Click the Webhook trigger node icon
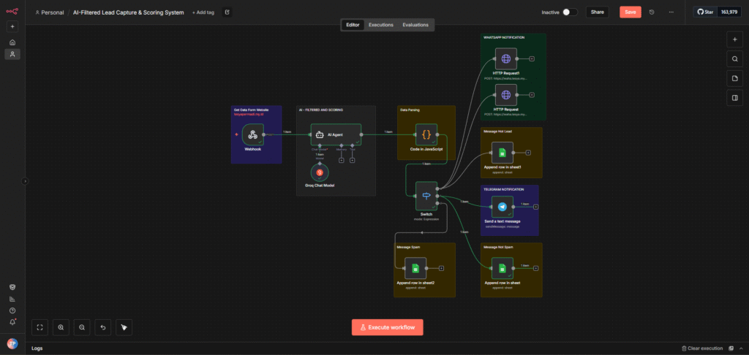The image size is (749, 355). [253, 134]
